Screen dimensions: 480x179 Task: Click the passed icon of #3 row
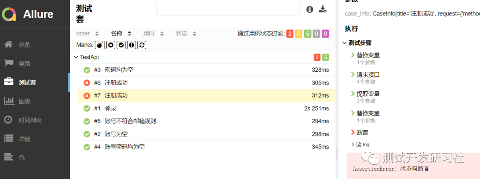click(87, 70)
